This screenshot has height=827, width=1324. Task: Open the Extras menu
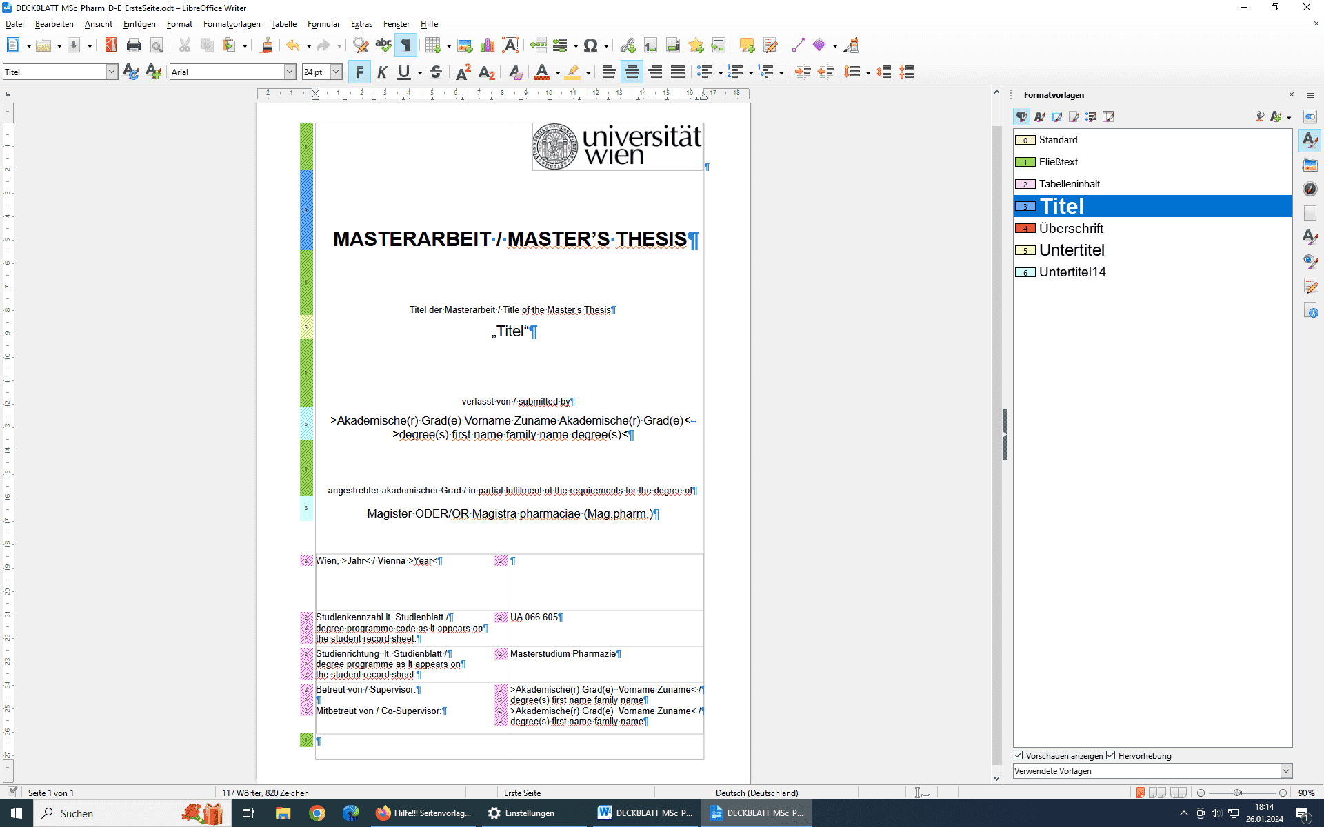point(361,24)
